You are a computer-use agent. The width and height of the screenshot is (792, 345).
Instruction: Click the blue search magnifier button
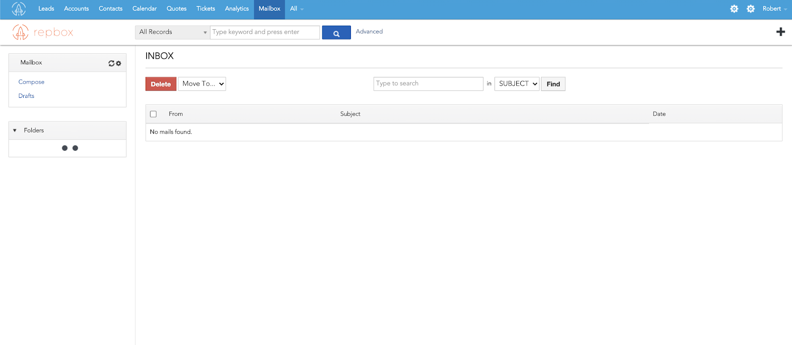[336, 33]
